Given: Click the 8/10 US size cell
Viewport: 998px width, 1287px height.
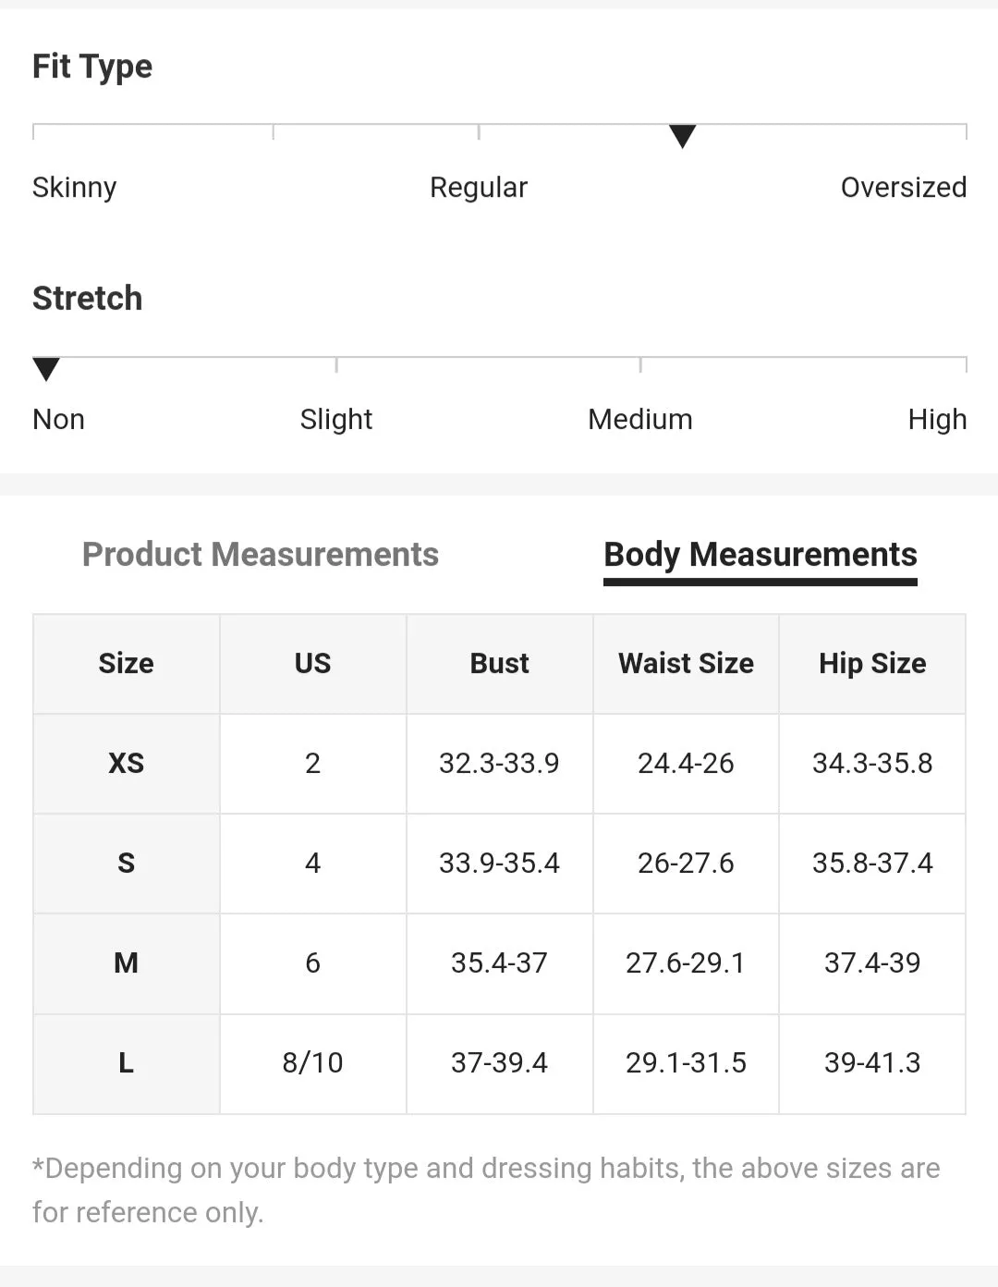Looking at the screenshot, I should click(312, 1063).
